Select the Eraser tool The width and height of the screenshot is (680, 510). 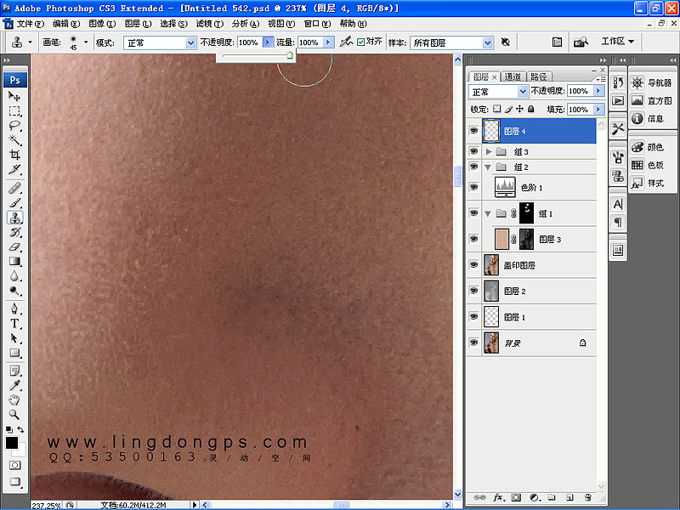coord(14,247)
